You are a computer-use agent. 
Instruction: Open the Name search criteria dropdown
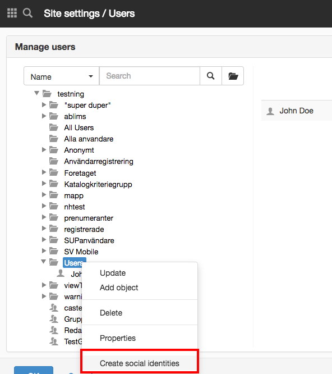point(62,76)
